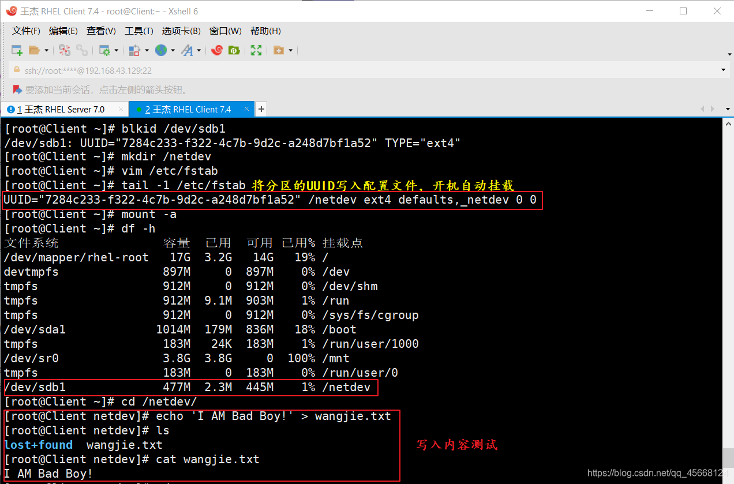734x484 pixels.
Task: Click the '挂载点' column header text
Action: (x=343, y=243)
